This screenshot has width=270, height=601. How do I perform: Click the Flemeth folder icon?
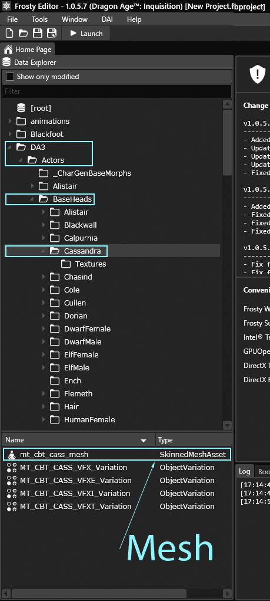click(x=55, y=393)
